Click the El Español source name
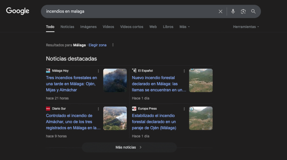The width and height of the screenshot is (287, 160). point(145,71)
